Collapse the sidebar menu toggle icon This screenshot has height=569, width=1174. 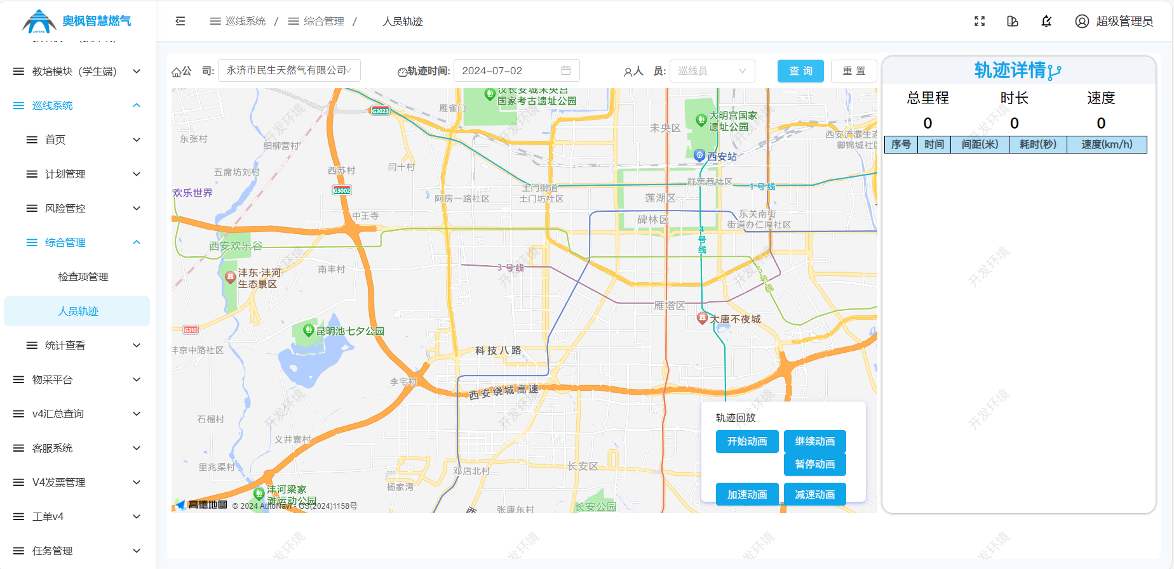pos(180,21)
